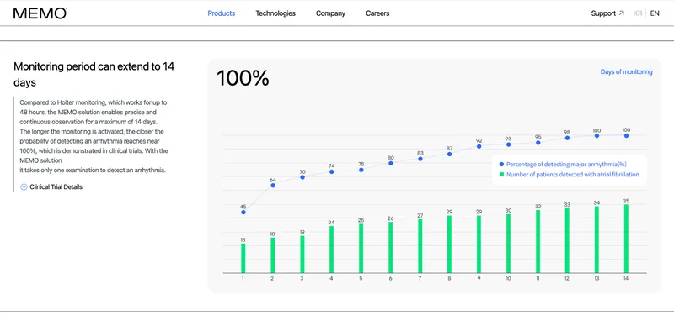Click legend text Number of patients detected
The image size is (674, 315).
[573, 175]
